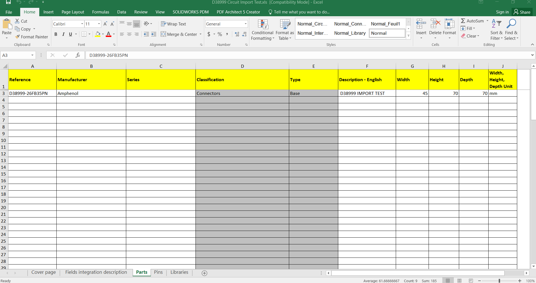
Task: Open the Cover page sheet
Action: (43, 272)
